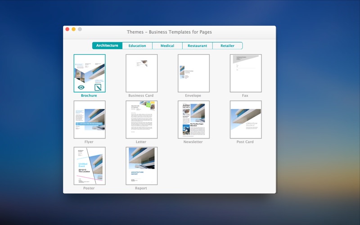Screen dimensions: 360x225
Task: Select the Post Card template thumbnail
Action: 246,120
